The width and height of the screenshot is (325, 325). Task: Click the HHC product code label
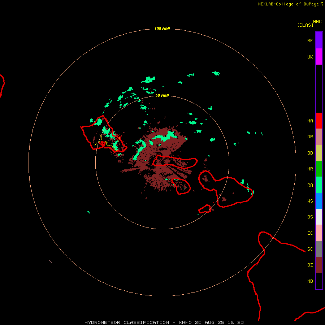(x=317, y=22)
